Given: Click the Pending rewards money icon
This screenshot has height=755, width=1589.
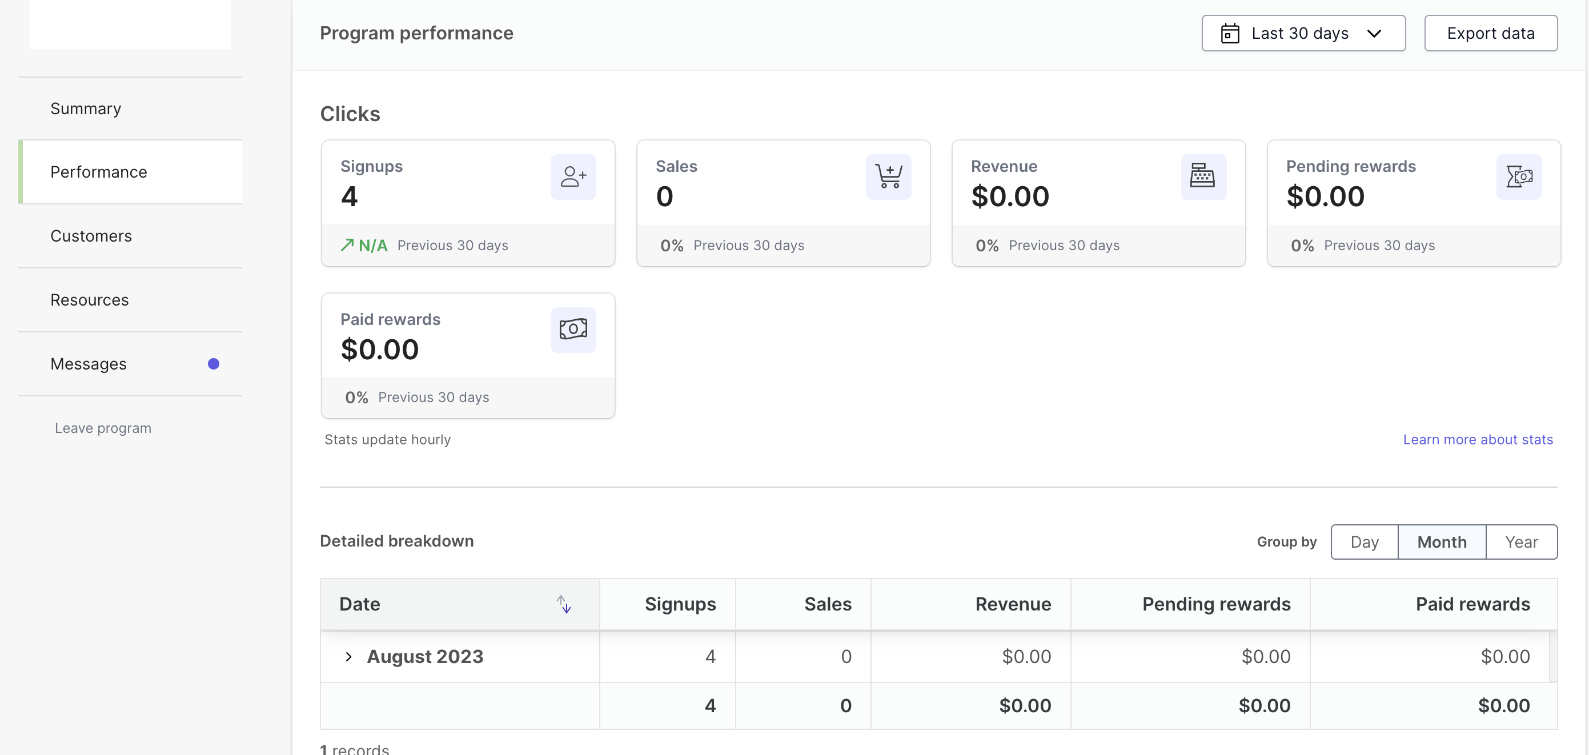Looking at the screenshot, I should click(1519, 176).
